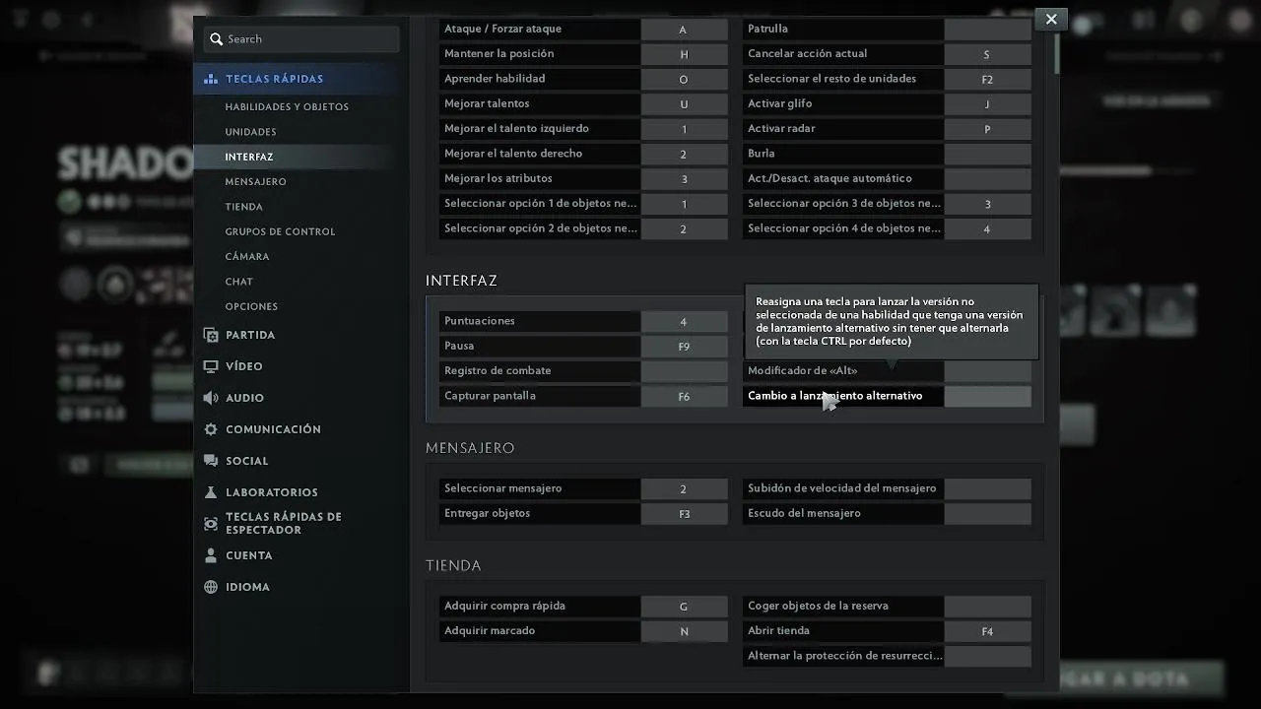This screenshot has width=1261, height=709.
Task: Focus the Search text field
Action: coord(310,39)
